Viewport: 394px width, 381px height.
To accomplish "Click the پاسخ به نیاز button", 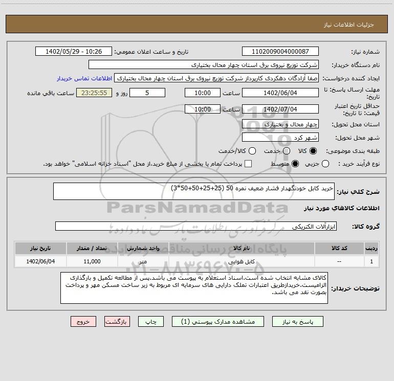I will pyautogui.click(x=297, y=322).
